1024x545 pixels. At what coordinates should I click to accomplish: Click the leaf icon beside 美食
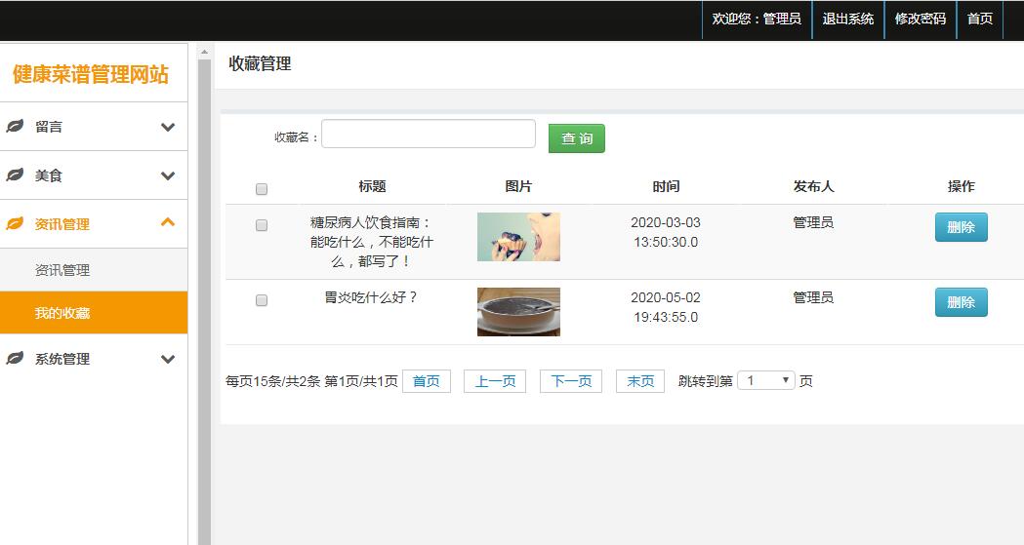pos(15,175)
